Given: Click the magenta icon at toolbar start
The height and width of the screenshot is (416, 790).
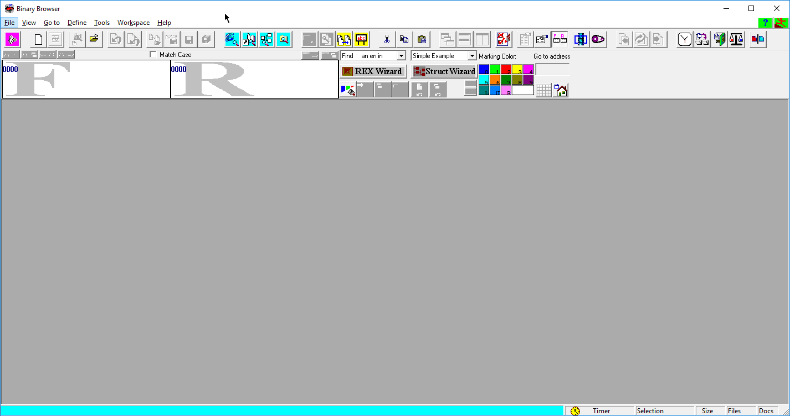Looking at the screenshot, I should click(12, 39).
